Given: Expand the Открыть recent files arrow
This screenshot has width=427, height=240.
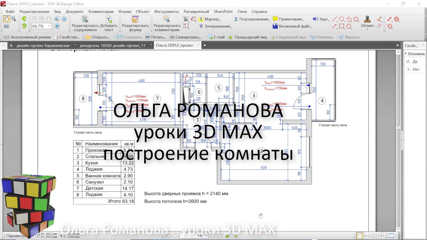Looking at the screenshot, I should pos(114,37).
